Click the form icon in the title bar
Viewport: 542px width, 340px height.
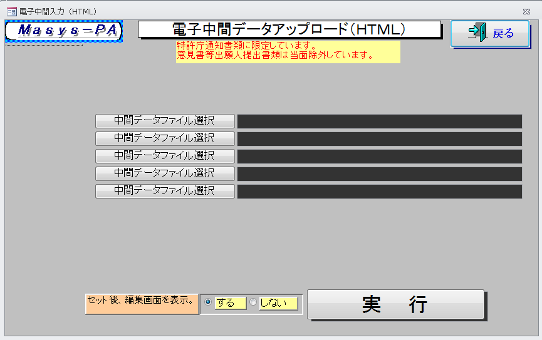coord(12,12)
